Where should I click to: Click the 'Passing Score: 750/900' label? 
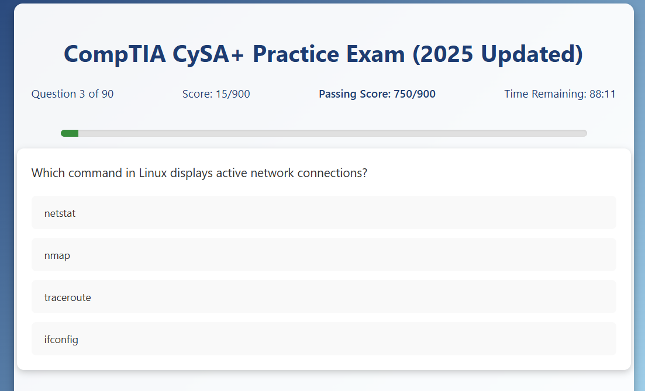pyautogui.click(x=377, y=94)
